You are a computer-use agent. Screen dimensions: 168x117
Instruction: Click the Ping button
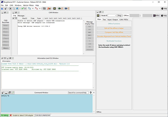(119, 16)
